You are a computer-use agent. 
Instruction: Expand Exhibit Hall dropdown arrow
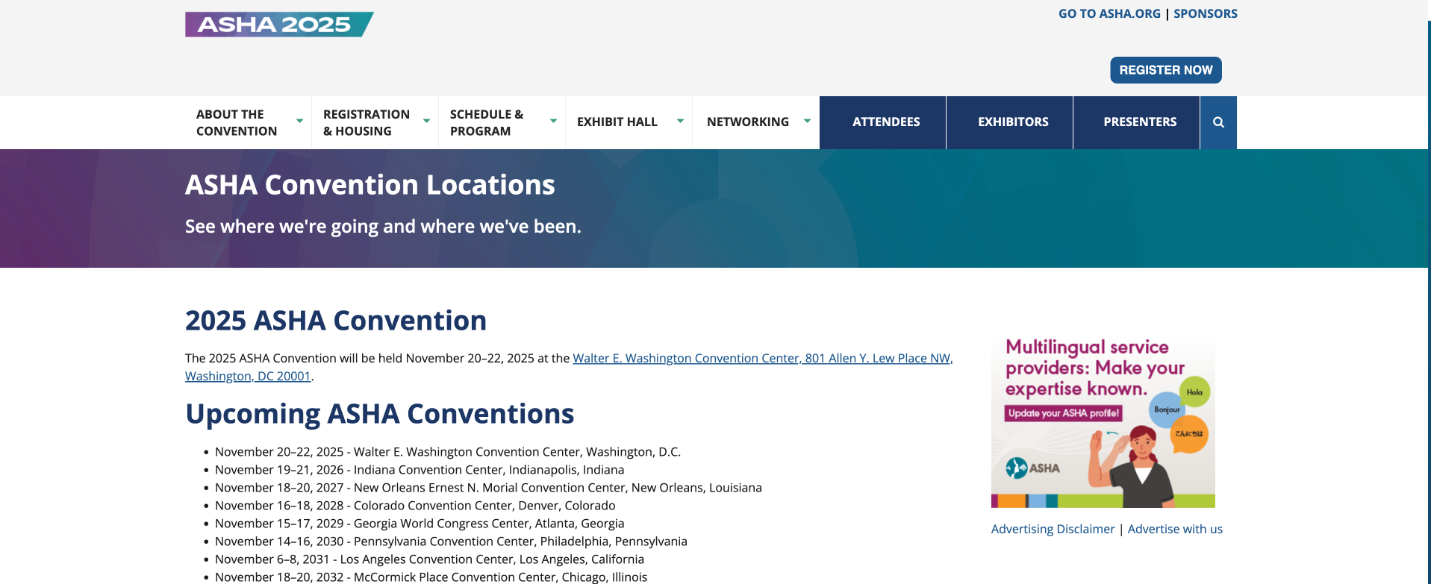tap(680, 121)
